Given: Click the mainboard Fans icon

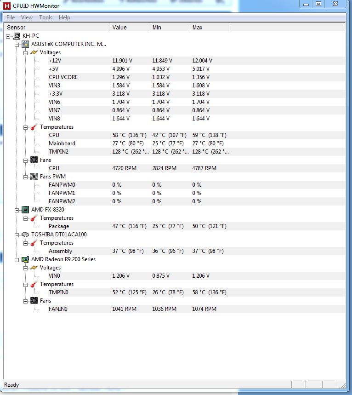Looking at the screenshot, I should click(34, 160).
